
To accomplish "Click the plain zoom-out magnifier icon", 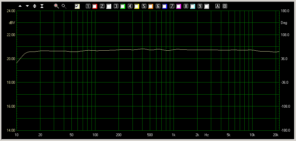I will tap(64, 6).
